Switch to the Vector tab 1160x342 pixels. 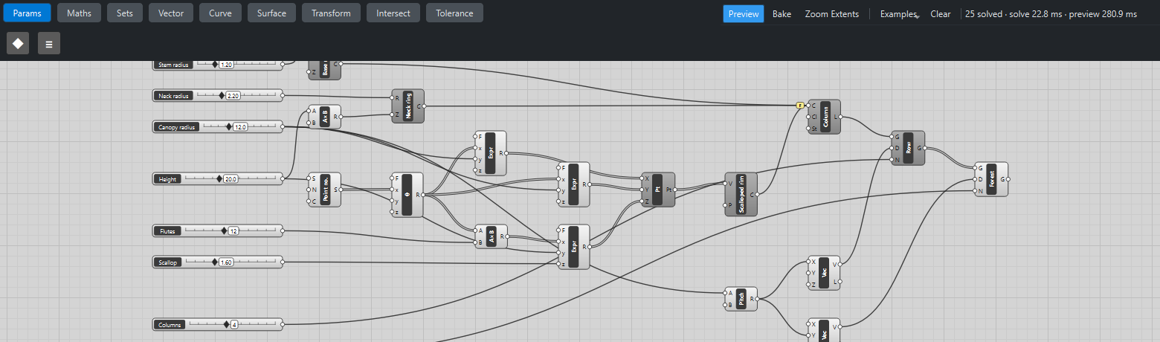coord(171,13)
